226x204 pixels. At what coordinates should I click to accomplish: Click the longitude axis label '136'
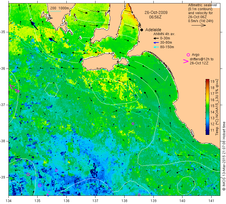[x=66, y=201]
